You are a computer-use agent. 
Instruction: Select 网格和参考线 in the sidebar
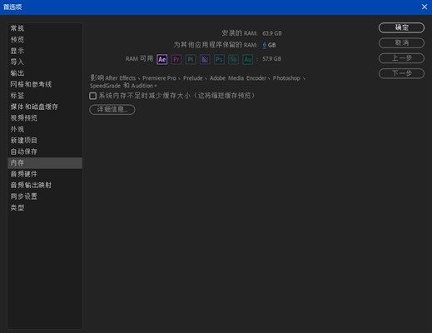pos(45,84)
